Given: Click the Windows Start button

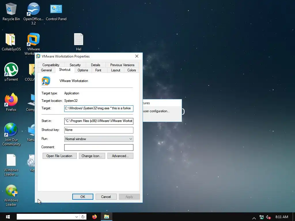Looking at the screenshot, I should click(x=8, y=217).
